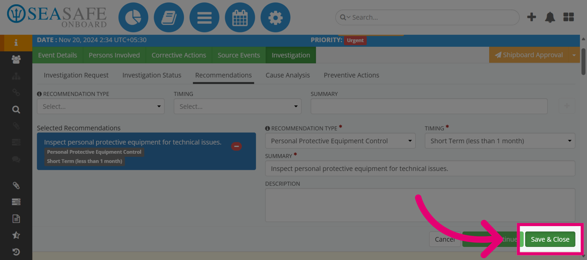
Task: Open the logbook icon in header
Action: point(169,17)
